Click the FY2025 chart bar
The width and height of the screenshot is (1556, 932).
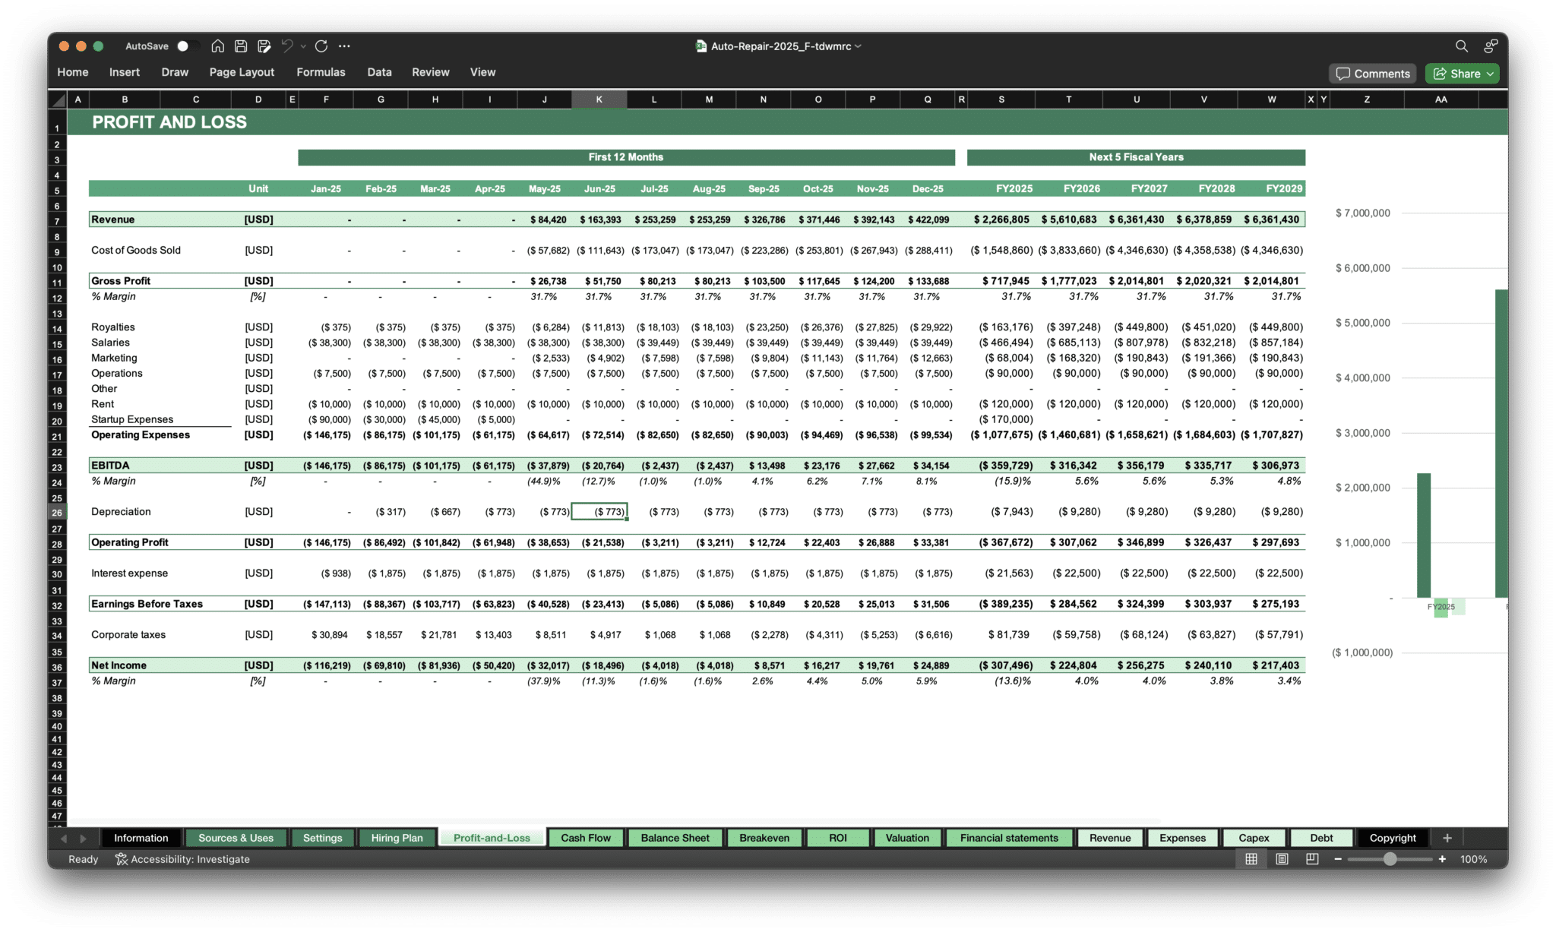pos(1424,535)
